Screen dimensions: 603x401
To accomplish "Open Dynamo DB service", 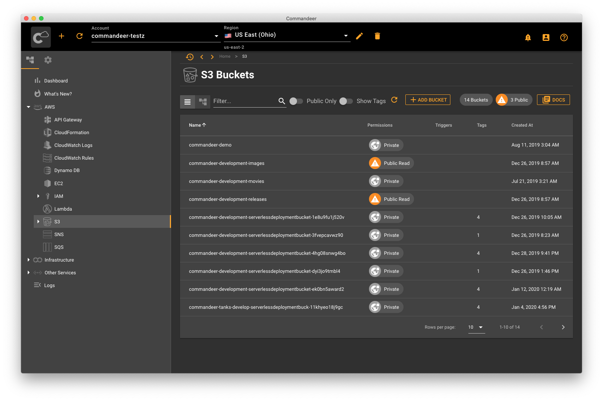I will (x=67, y=171).
